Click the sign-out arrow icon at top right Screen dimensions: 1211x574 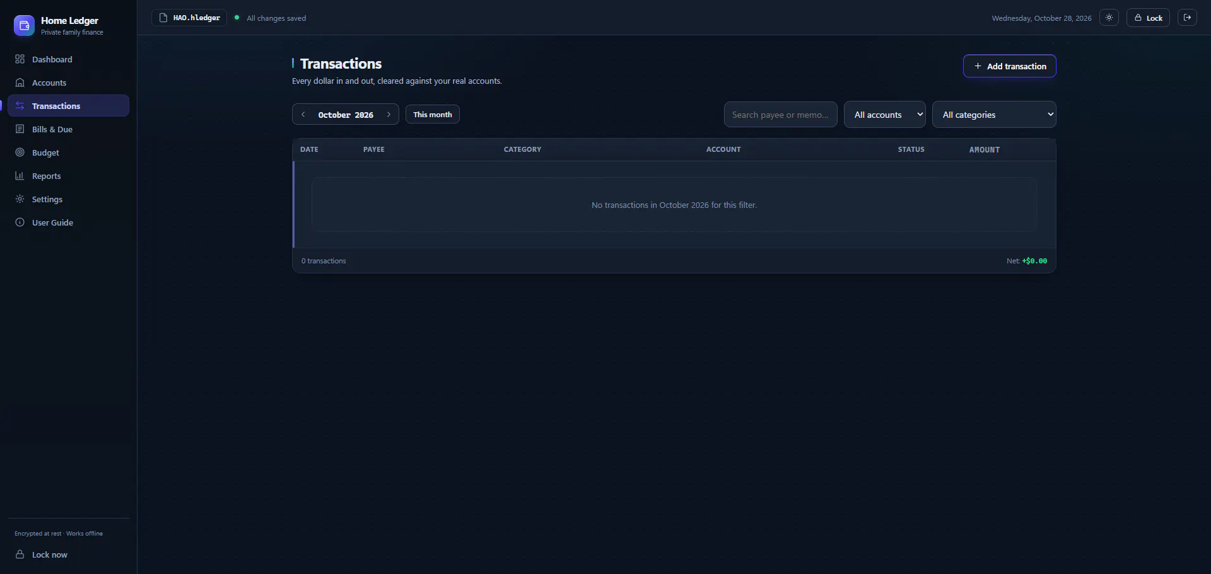point(1187,18)
